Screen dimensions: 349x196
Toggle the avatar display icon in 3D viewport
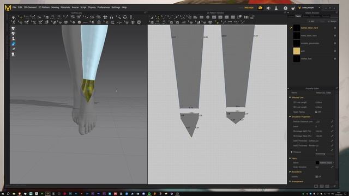point(13,39)
